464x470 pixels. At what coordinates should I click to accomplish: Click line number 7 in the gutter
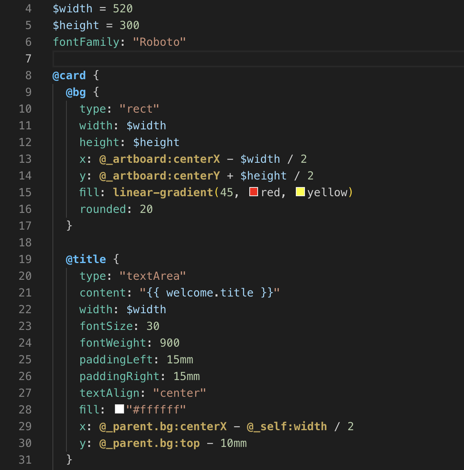point(28,59)
